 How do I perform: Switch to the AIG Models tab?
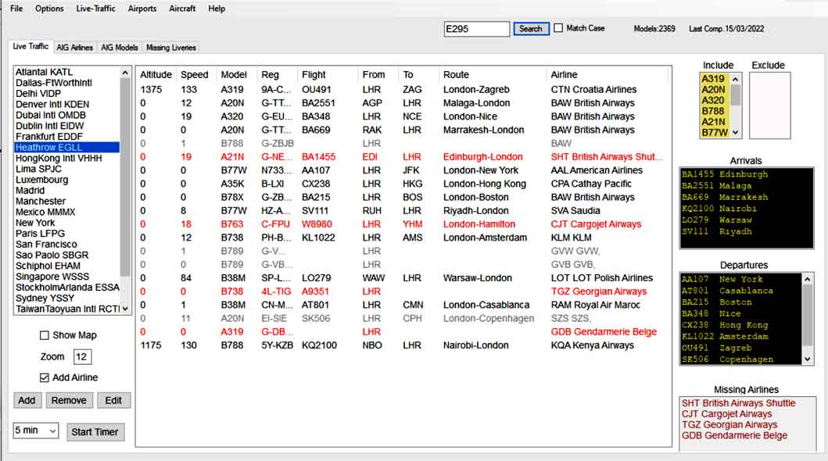tap(120, 48)
